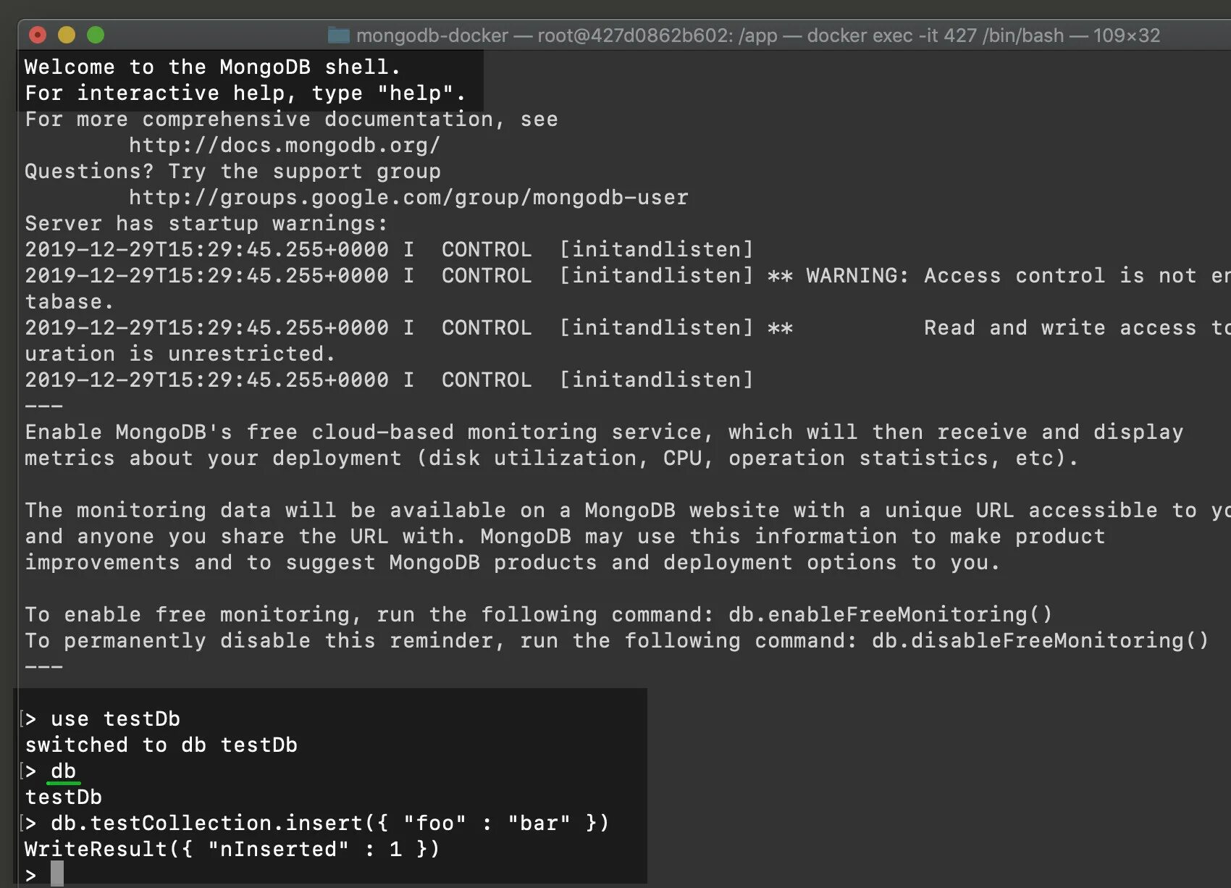Click the 'Welcome to the MongoDB shell' line
1231x888 pixels.
tap(212, 67)
